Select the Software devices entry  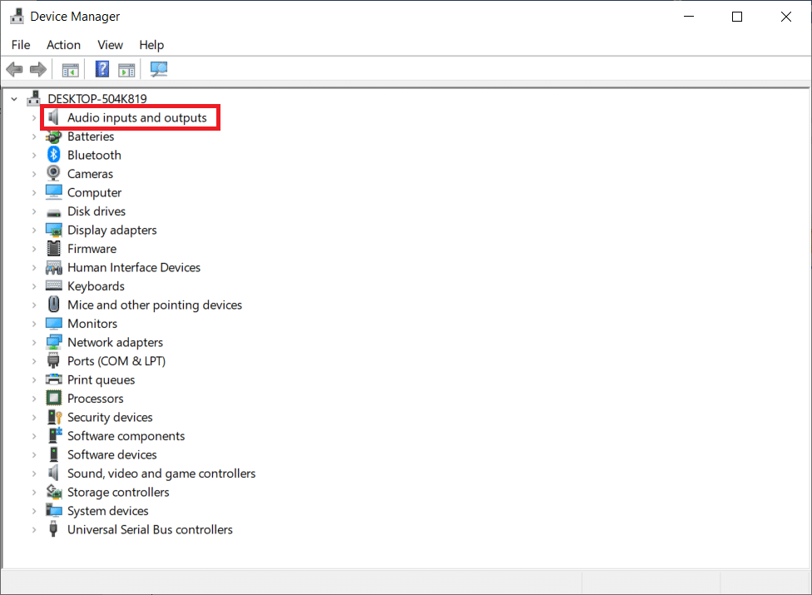point(111,454)
